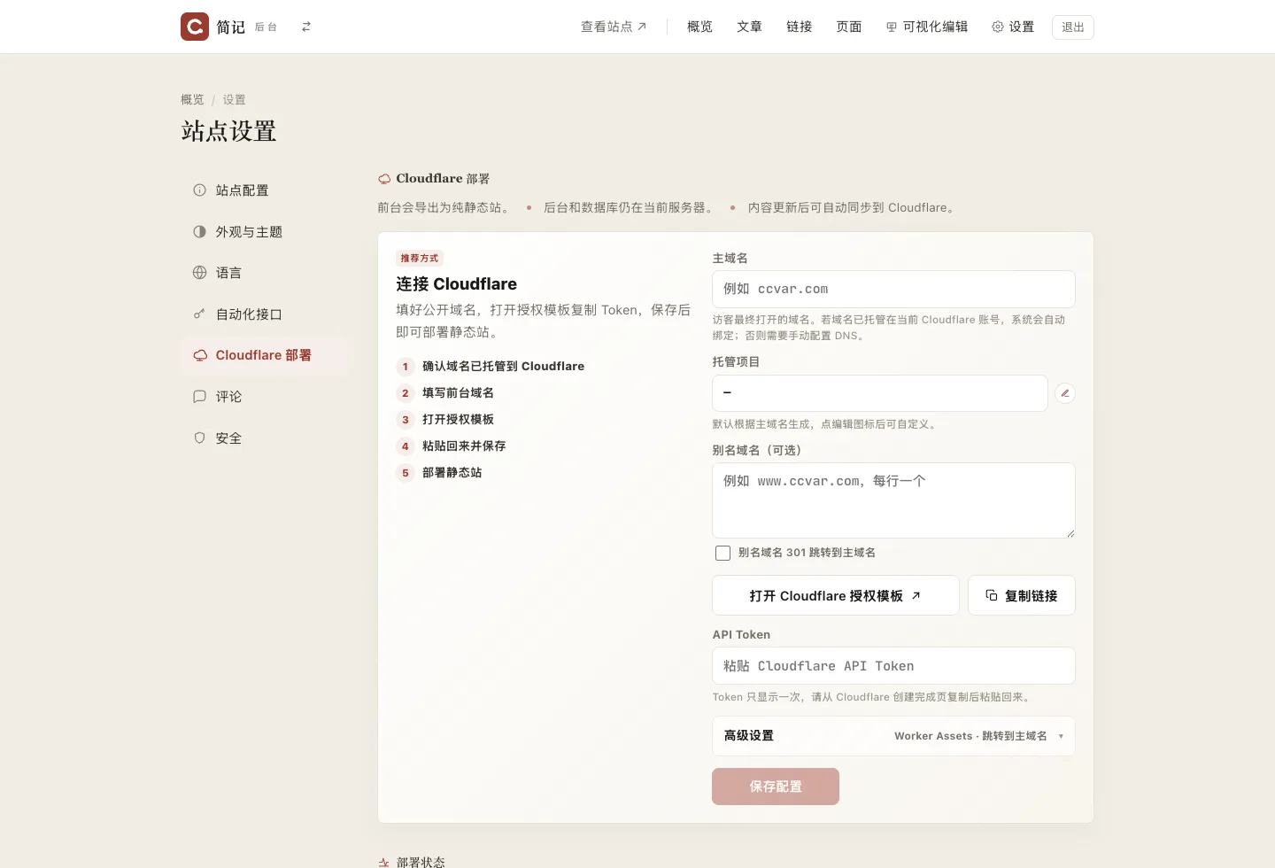Click the shield icon next to 安全
1275x868 pixels.
pyautogui.click(x=199, y=438)
